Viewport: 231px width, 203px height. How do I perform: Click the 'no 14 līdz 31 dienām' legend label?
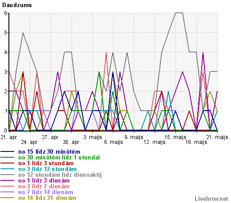pos(47,198)
